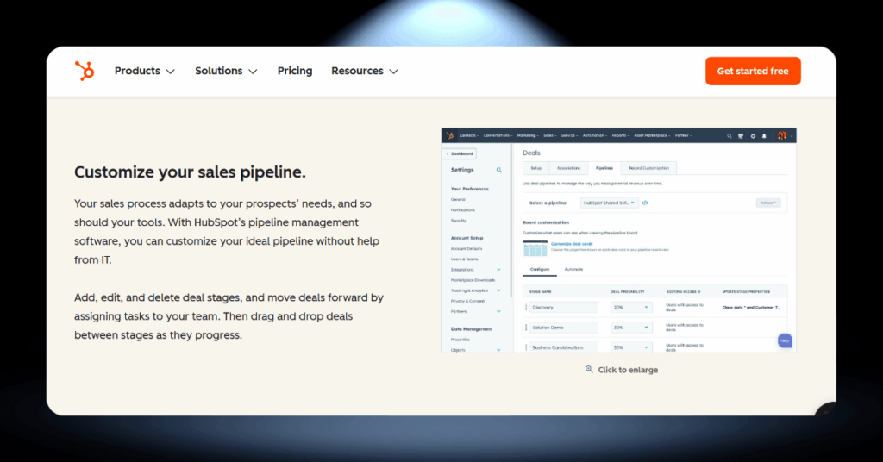Click the HubSpot logo in the embedded app navbar

pyautogui.click(x=450, y=135)
